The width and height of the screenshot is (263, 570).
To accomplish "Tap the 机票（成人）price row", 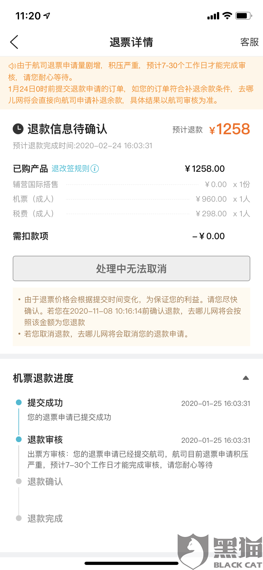I will 131,199.
